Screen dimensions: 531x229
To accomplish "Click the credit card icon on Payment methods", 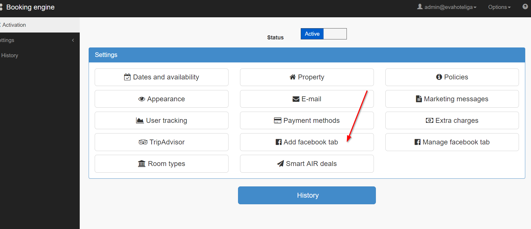I will pyautogui.click(x=277, y=121).
